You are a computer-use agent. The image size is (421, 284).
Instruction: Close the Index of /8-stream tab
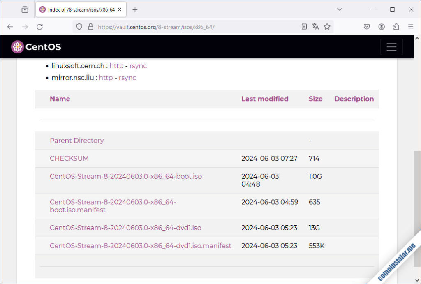120,10
